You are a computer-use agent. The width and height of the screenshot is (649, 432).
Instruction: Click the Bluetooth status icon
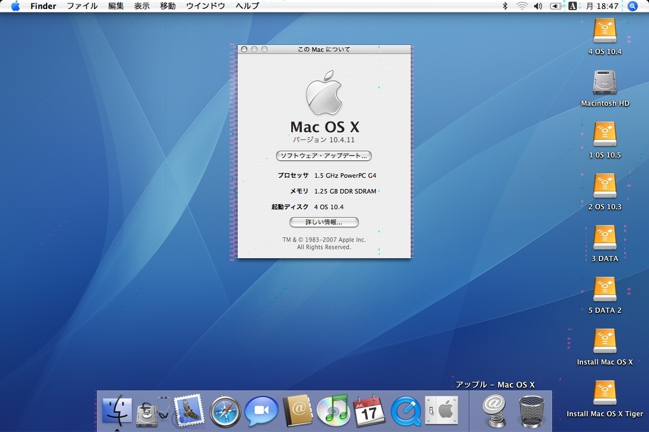[x=505, y=6]
